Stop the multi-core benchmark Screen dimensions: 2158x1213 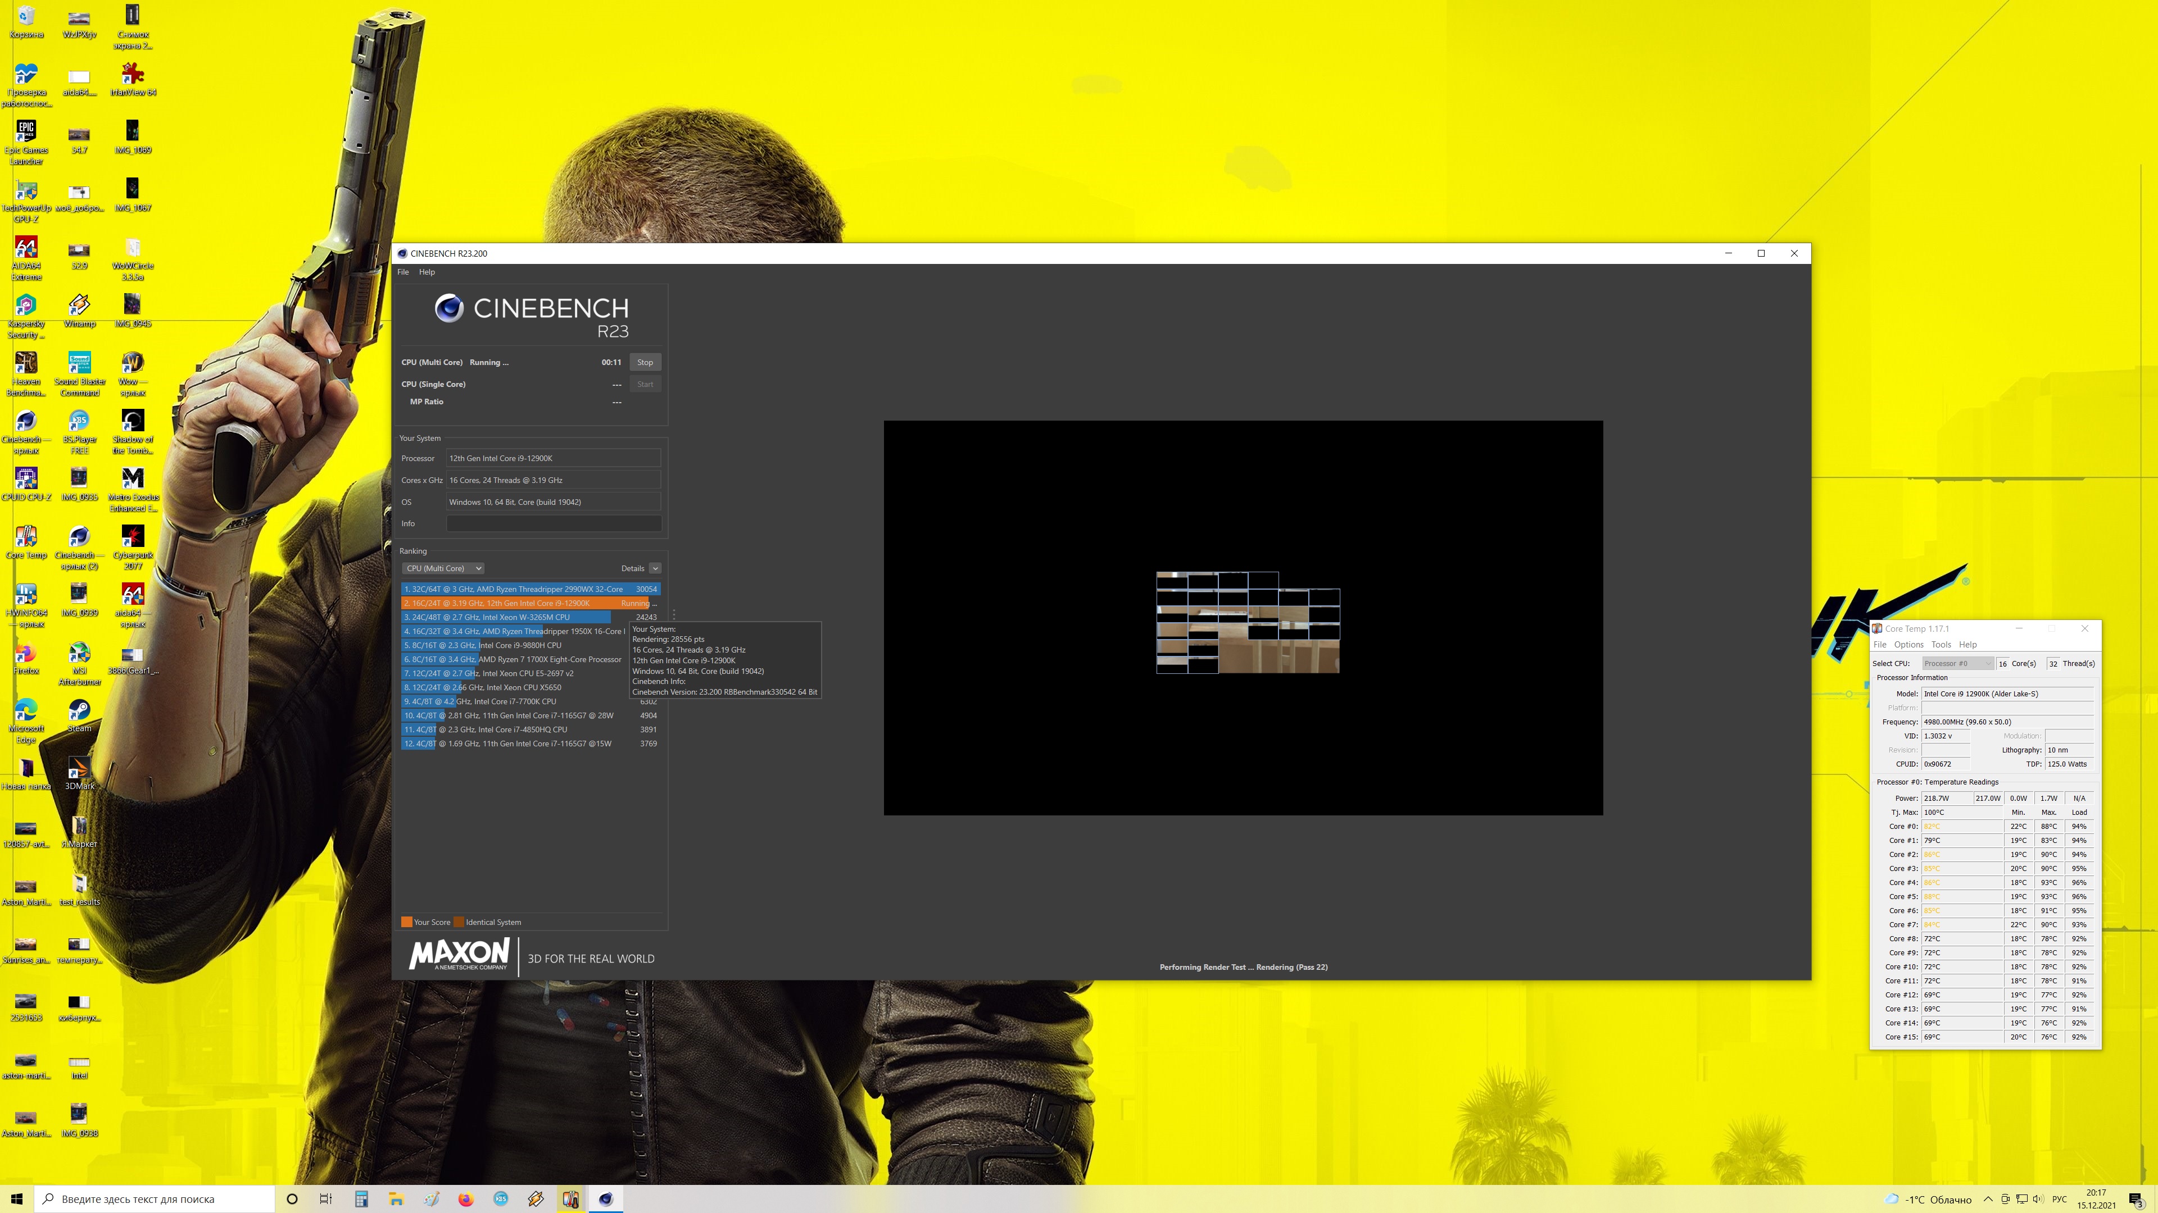(x=644, y=362)
